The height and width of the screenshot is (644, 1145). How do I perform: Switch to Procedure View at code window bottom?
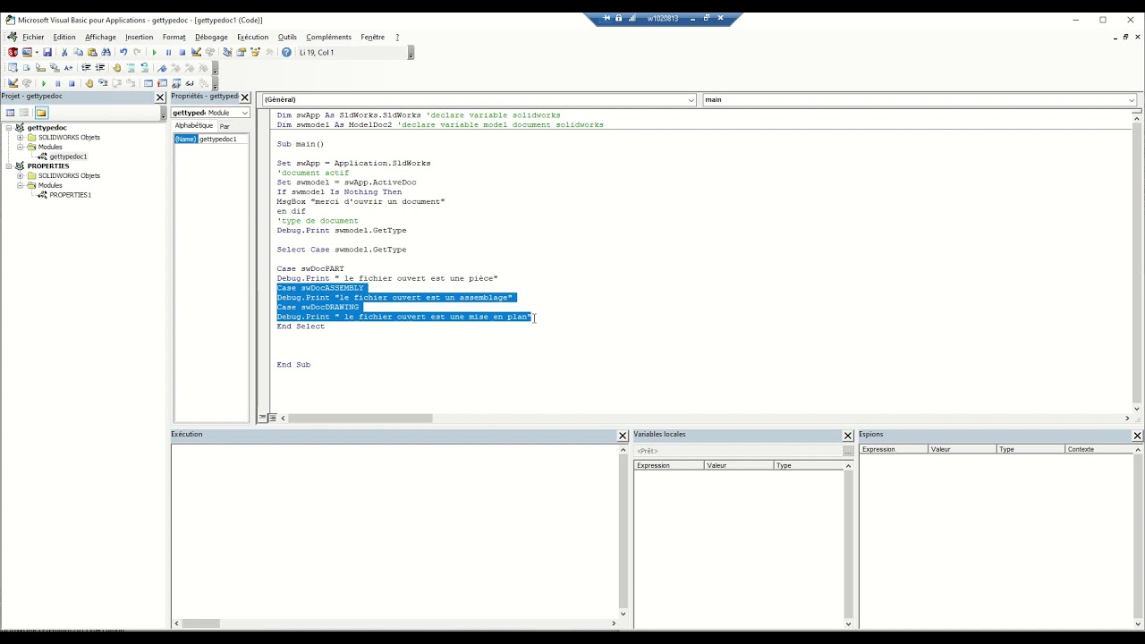pyautogui.click(x=263, y=418)
